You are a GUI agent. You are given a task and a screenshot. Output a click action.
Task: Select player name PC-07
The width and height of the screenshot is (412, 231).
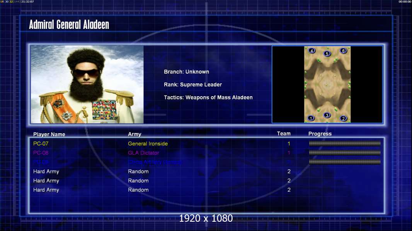[x=41, y=144]
